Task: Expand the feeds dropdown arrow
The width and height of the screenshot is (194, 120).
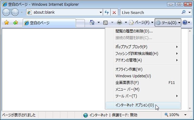Action: pos(112,22)
